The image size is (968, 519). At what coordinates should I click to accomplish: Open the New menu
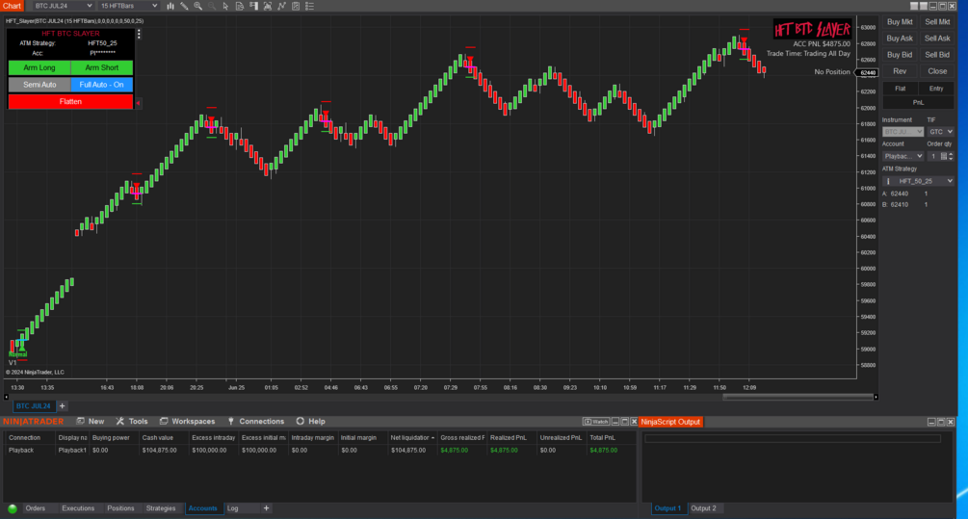click(90, 422)
